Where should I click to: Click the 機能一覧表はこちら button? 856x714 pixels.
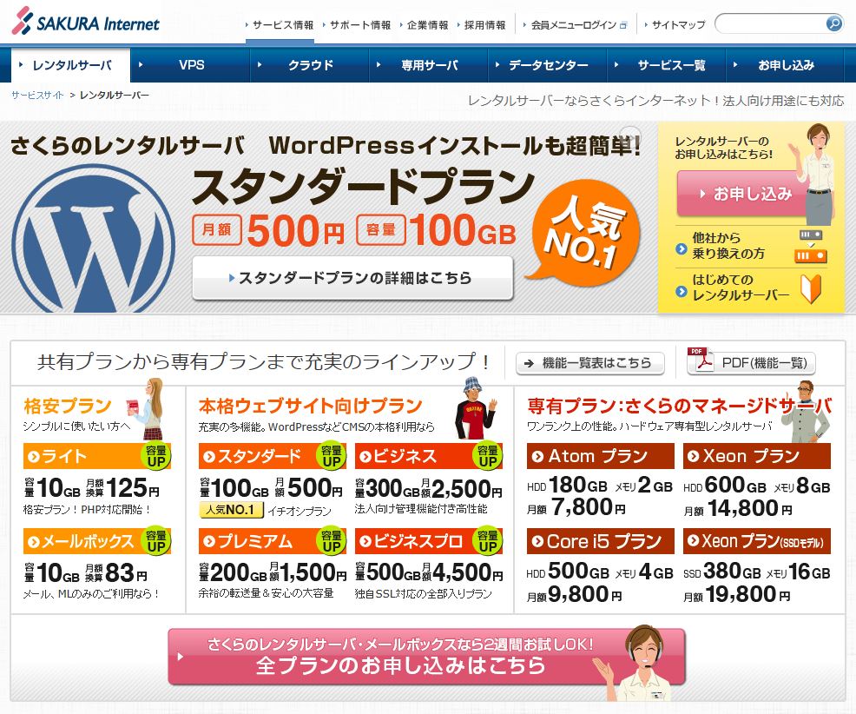click(x=589, y=363)
